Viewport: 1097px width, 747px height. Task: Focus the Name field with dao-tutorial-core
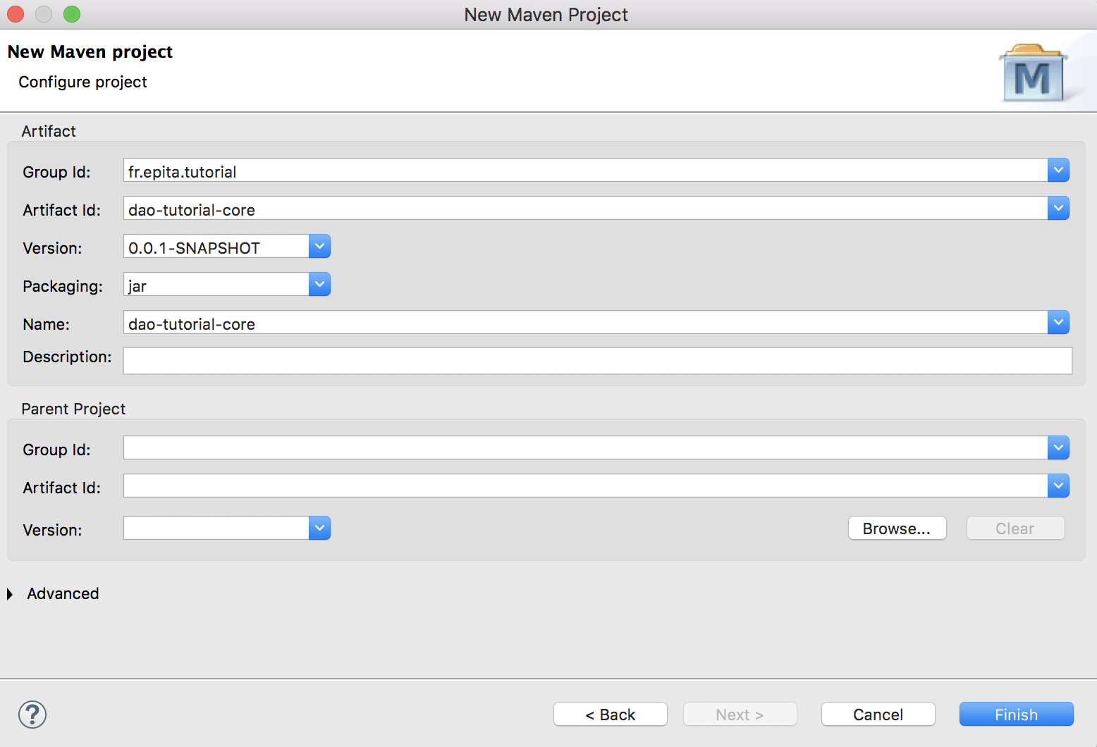(x=585, y=322)
